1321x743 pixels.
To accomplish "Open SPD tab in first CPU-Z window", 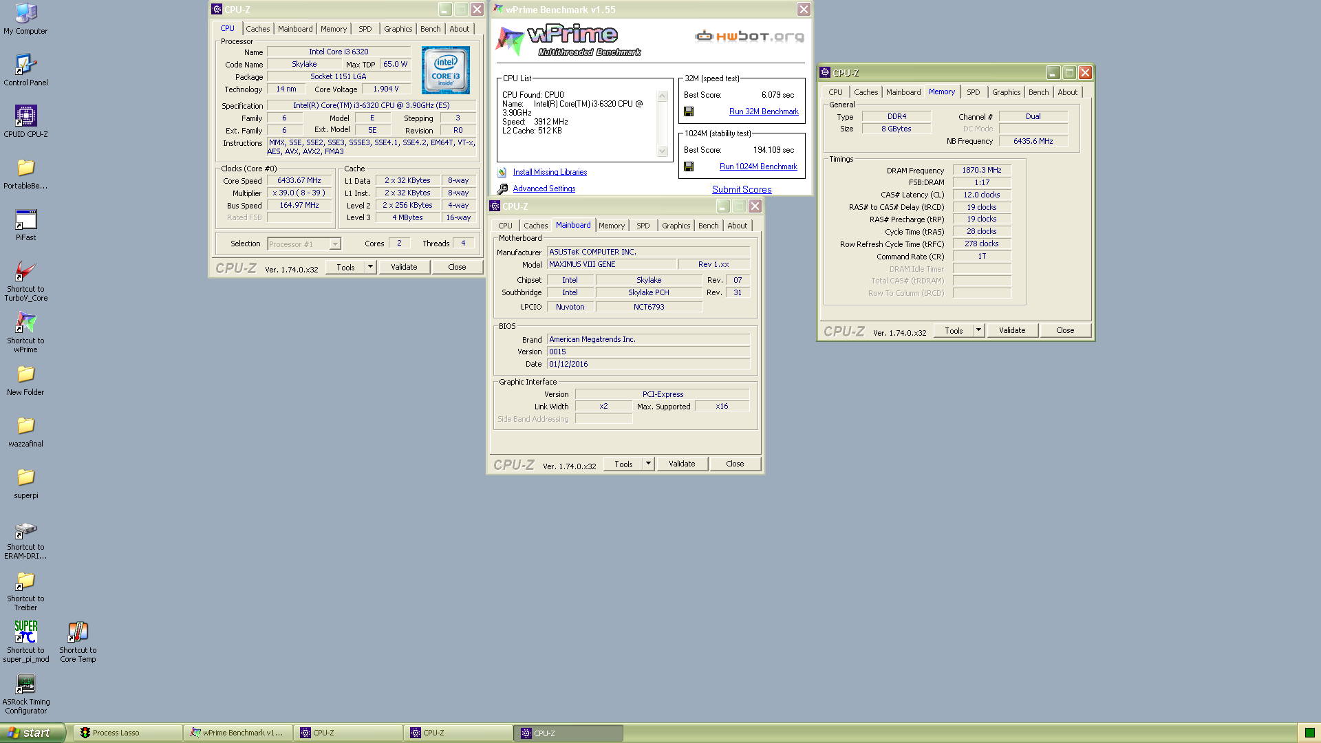I will click(x=365, y=29).
